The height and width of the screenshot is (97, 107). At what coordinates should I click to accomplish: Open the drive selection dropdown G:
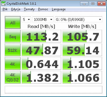click(x=79, y=20)
